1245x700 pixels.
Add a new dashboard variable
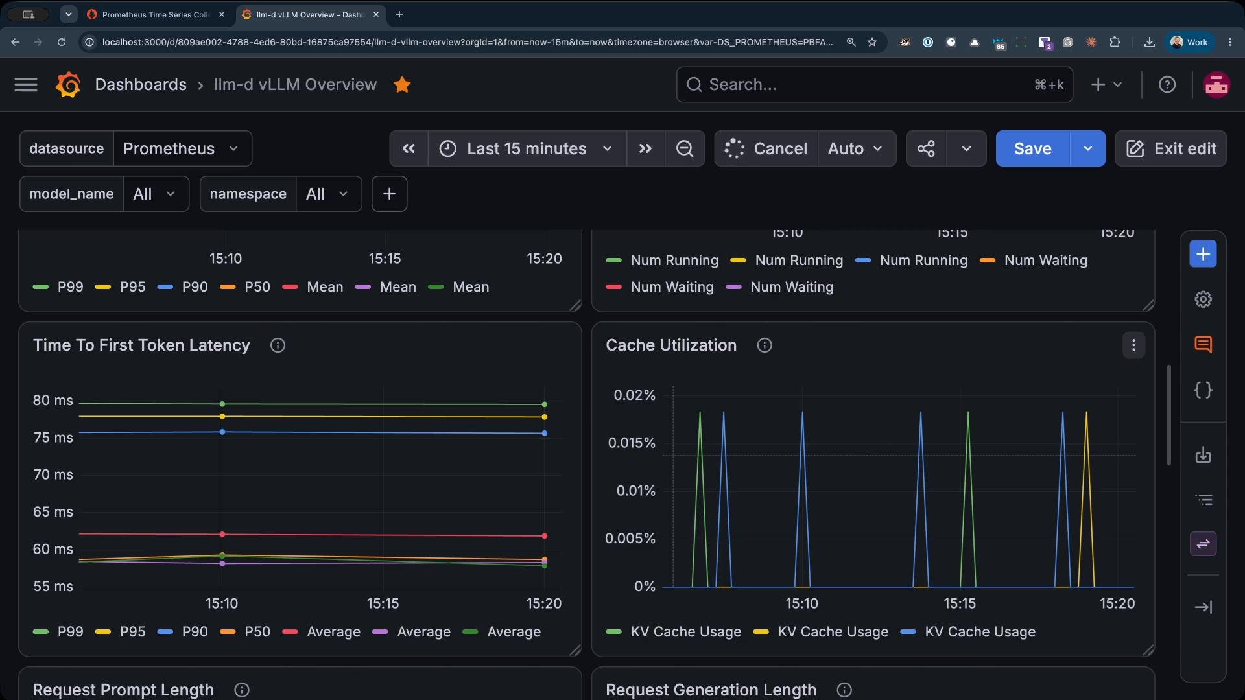[389, 194]
